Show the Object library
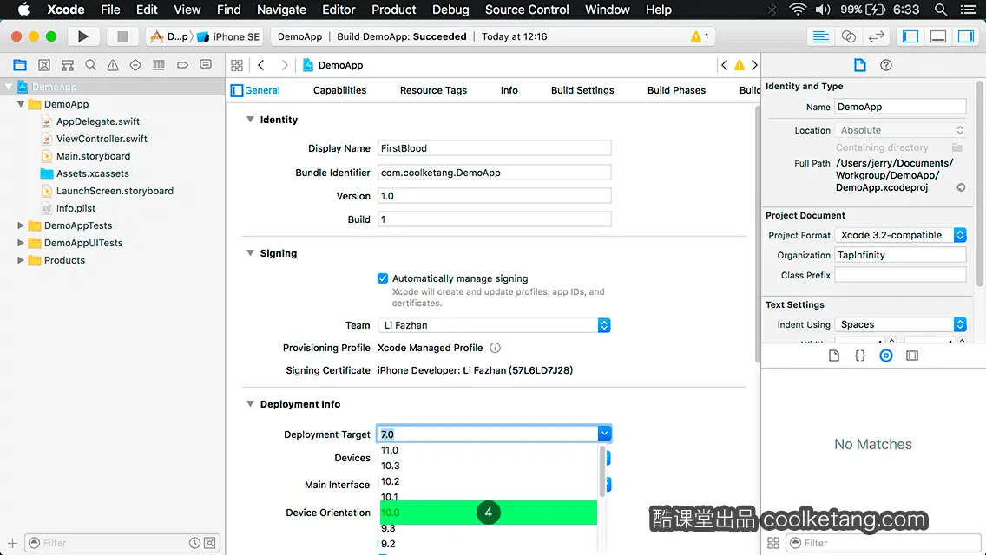Viewport: 986px width, 555px height. (886, 356)
